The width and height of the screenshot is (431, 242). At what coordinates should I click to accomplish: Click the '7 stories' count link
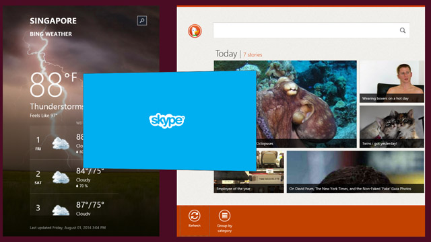pos(253,54)
